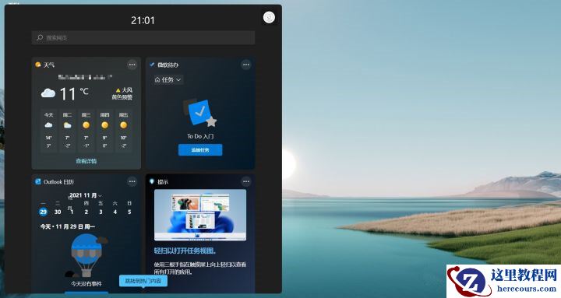This screenshot has width=561, height=298.
Task: Click the magnifier icon in the search box
Action: coord(40,37)
